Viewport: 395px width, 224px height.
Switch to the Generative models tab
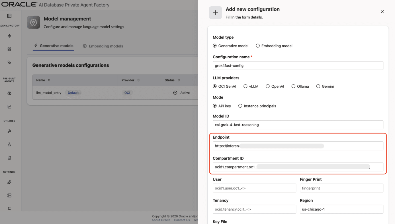click(x=54, y=46)
